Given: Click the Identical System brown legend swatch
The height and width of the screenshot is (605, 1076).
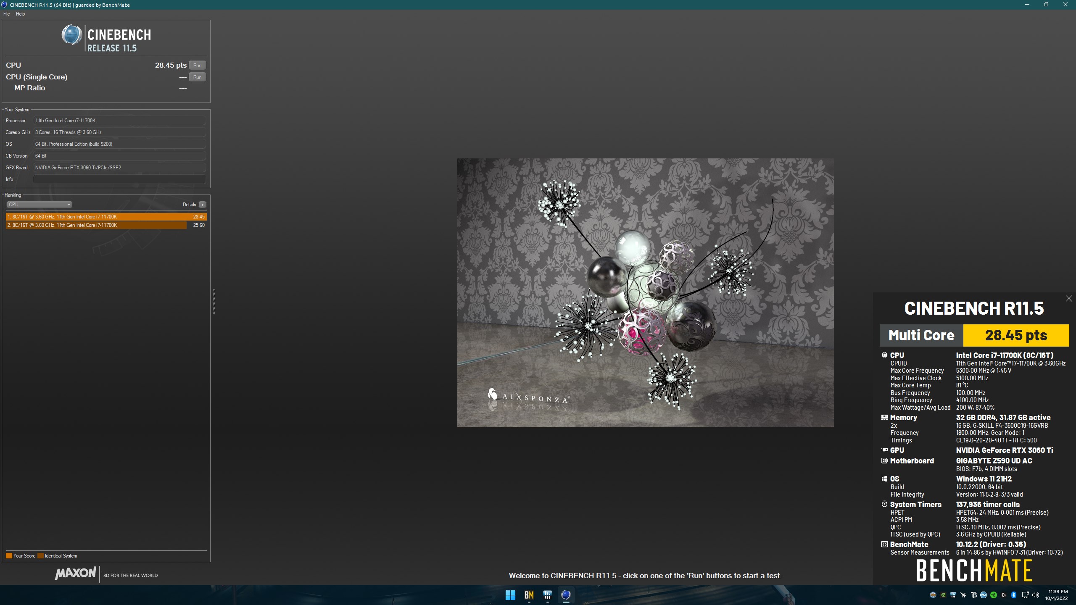Looking at the screenshot, I should tap(40, 556).
